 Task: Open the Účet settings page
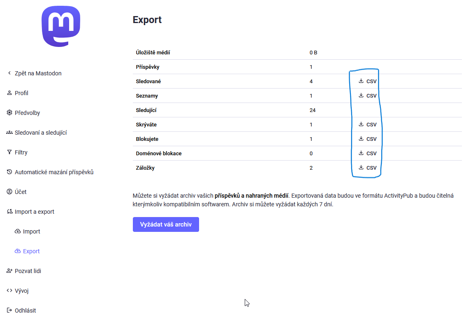(21, 192)
